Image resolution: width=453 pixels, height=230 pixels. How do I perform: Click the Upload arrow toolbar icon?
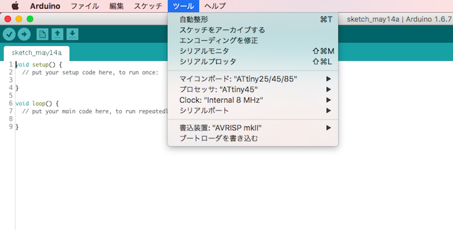click(x=24, y=35)
